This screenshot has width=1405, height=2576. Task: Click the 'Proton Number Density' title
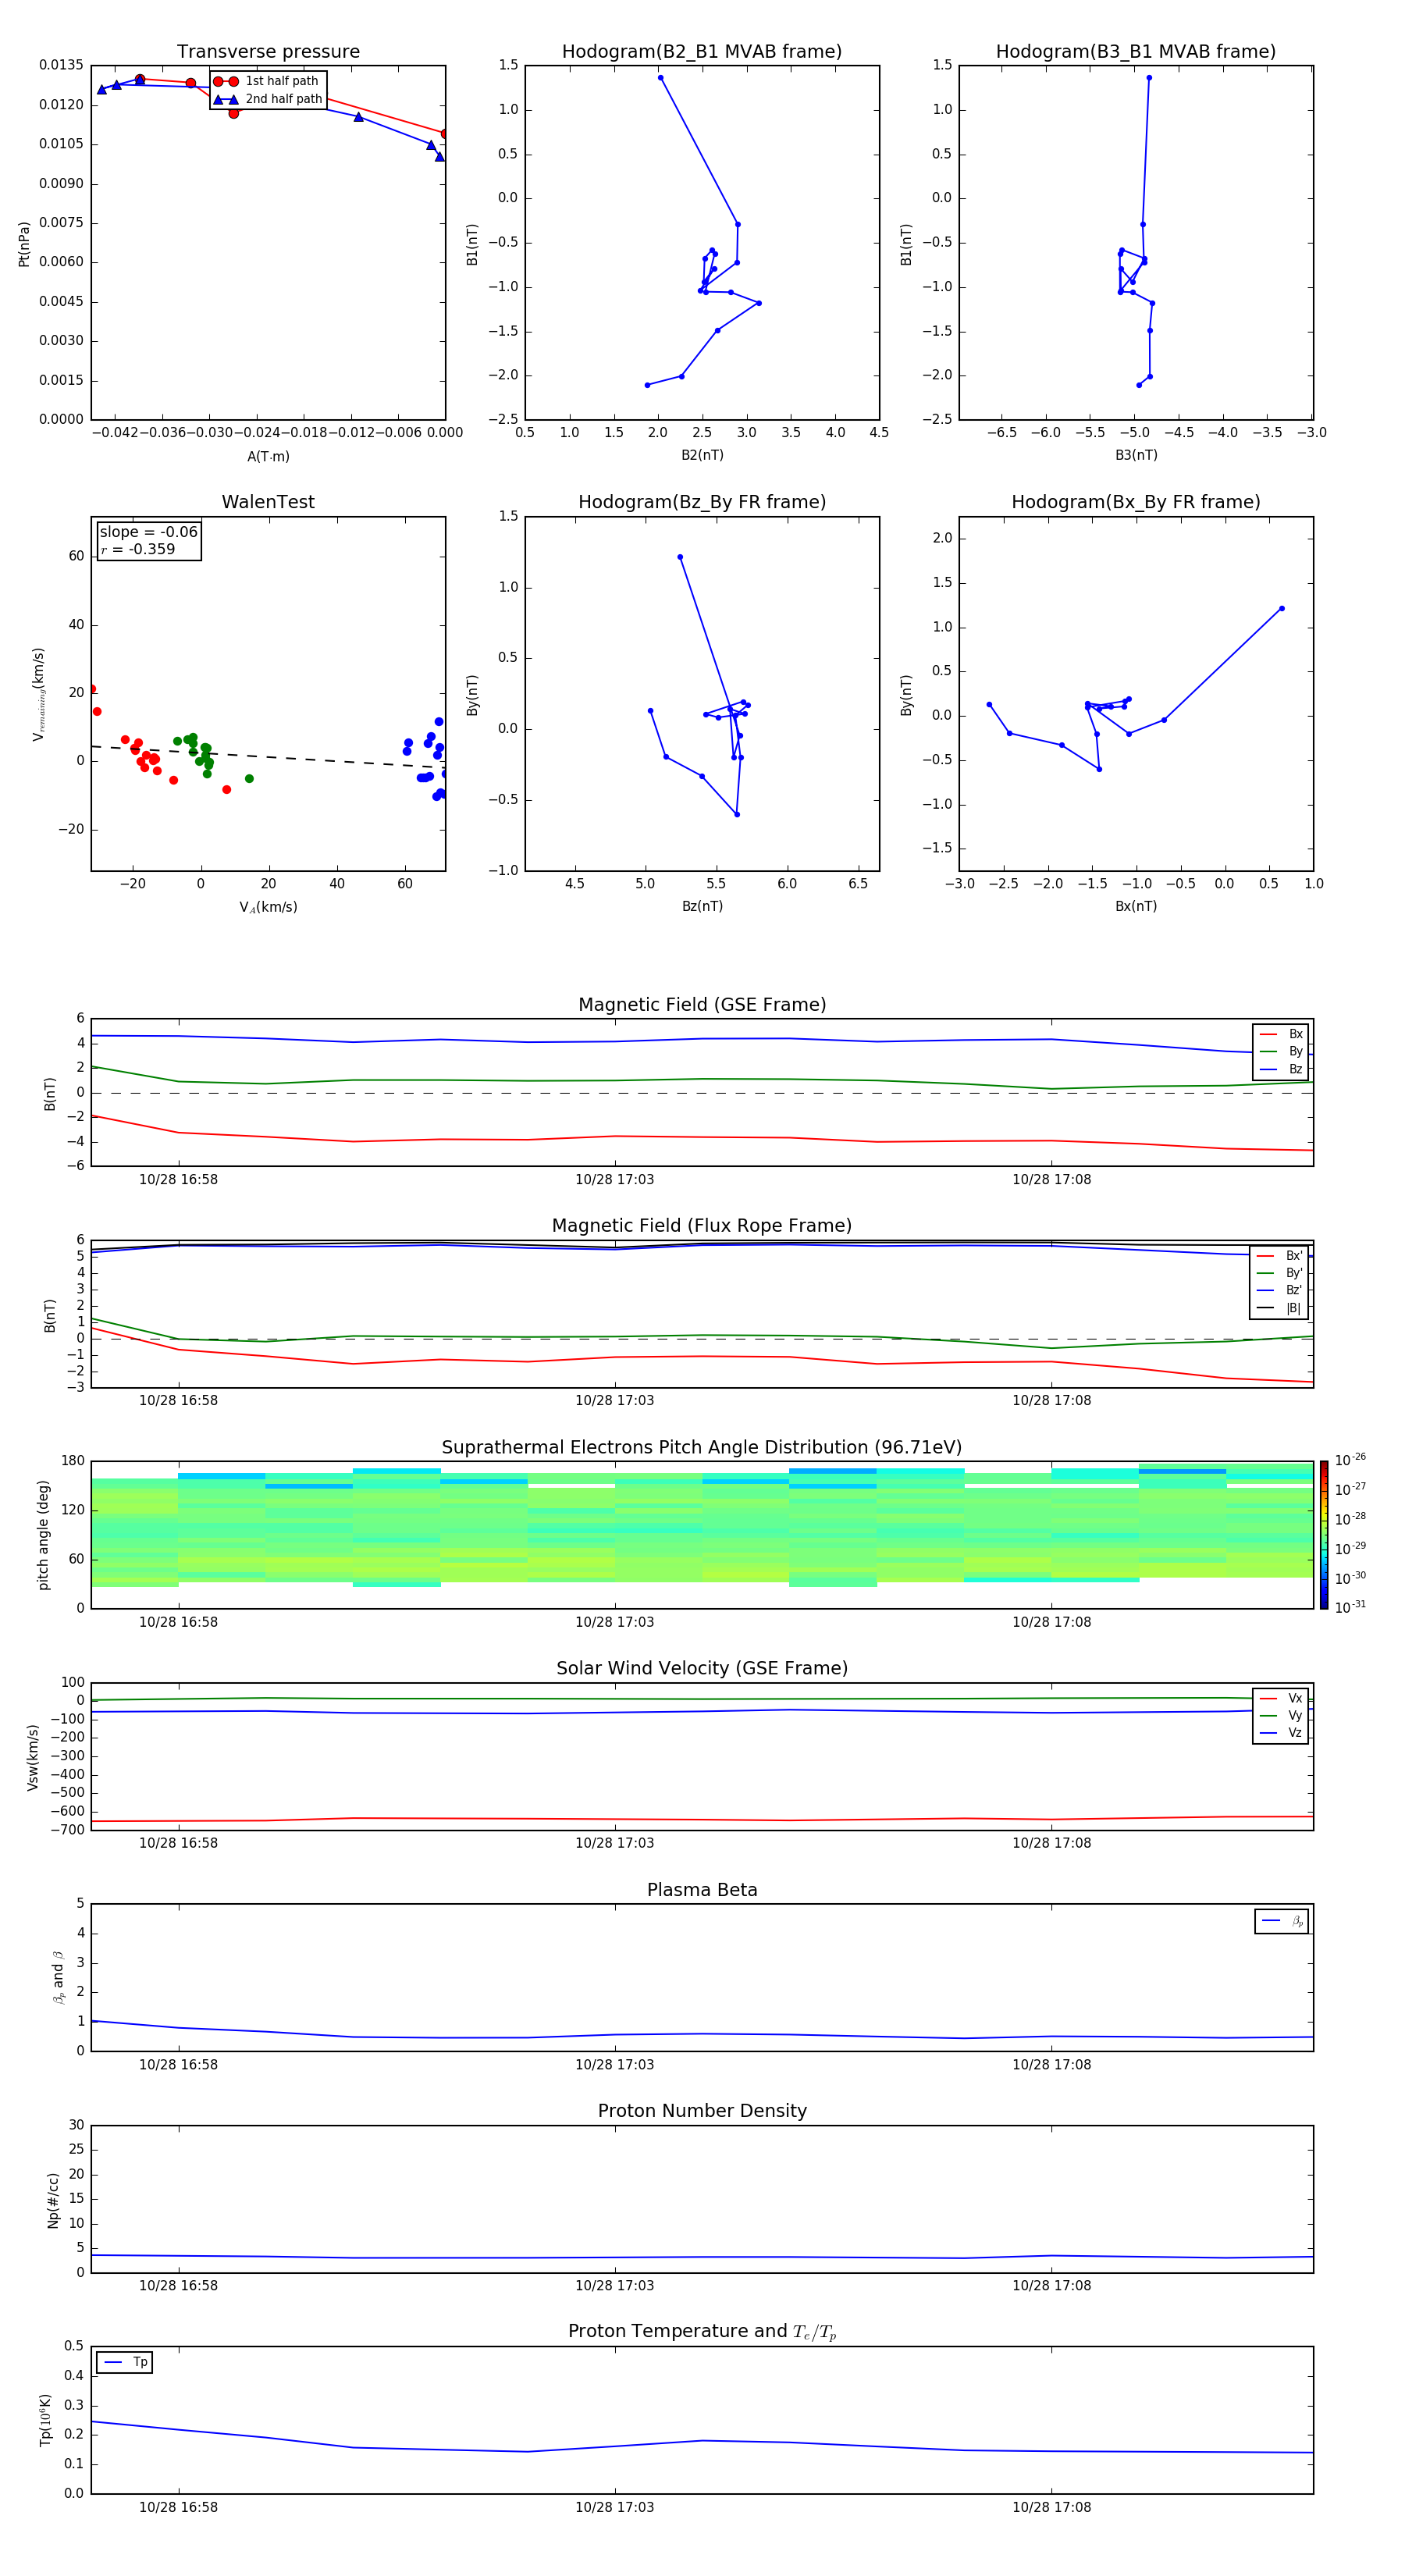tap(702, 2112)
